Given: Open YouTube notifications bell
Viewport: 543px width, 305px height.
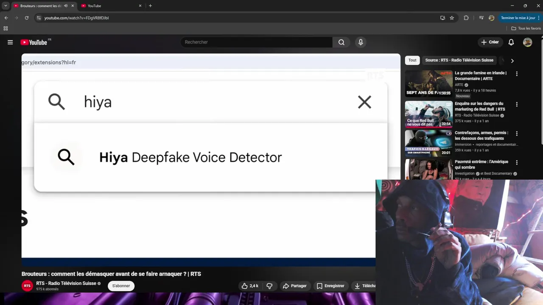Looking at the screenshot, I should click(511, 42).
